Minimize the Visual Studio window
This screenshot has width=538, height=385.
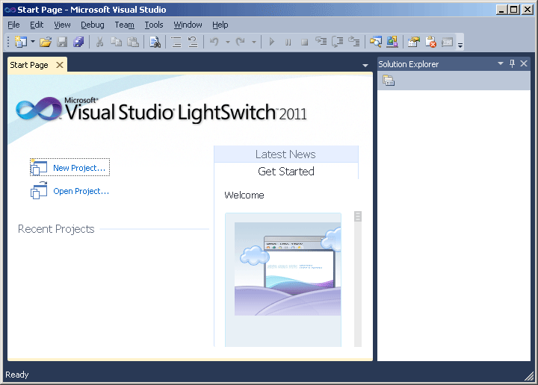point(502,10)
